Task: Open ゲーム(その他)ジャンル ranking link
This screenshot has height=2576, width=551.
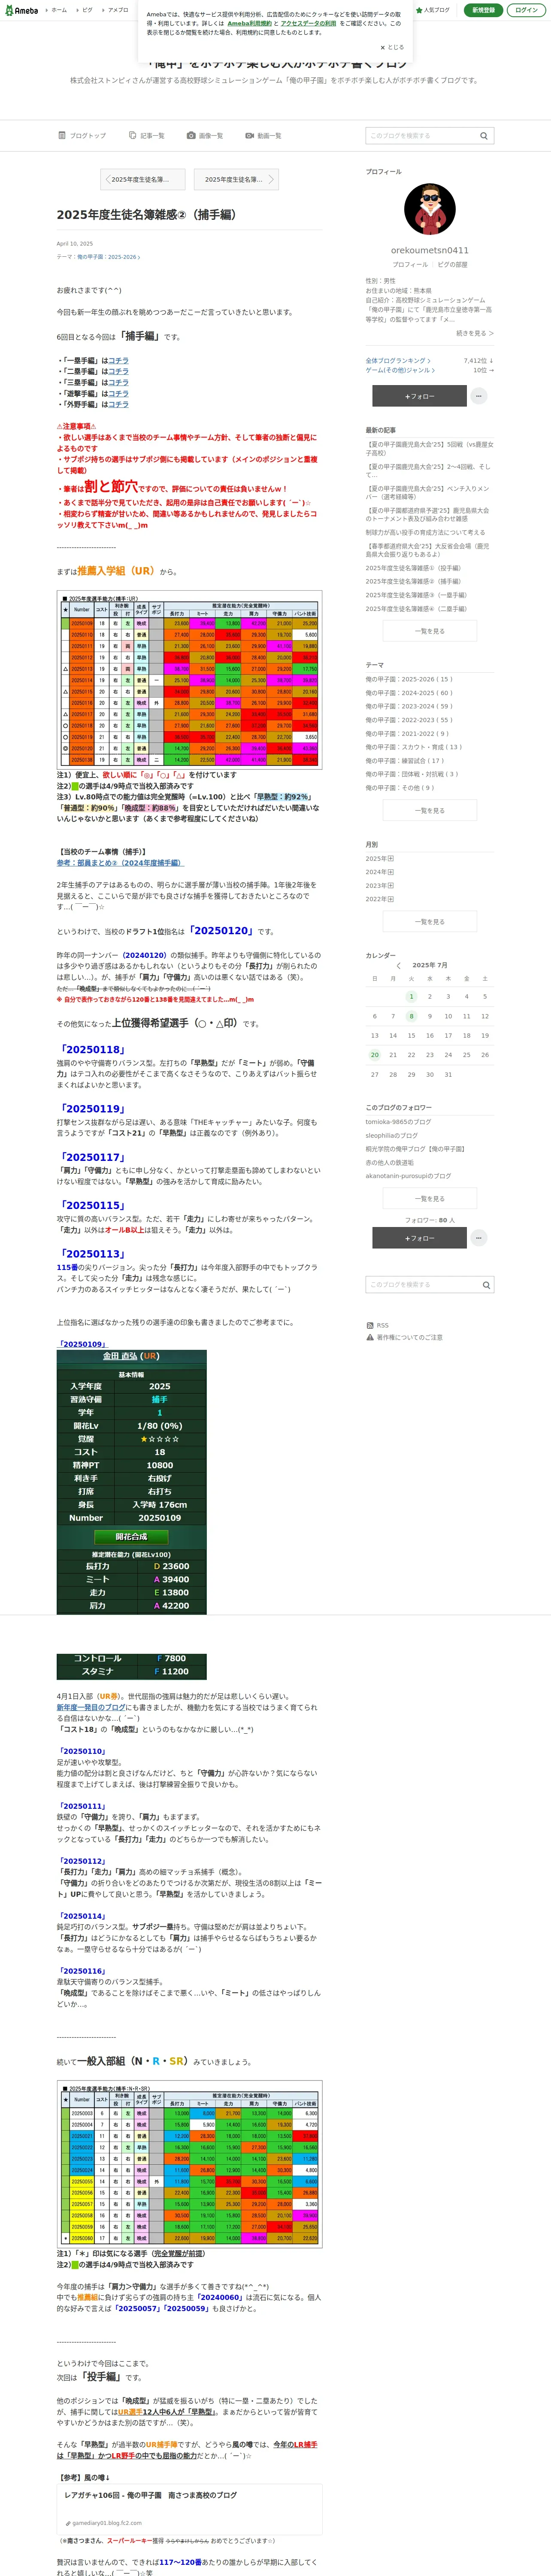Action: 400,370
